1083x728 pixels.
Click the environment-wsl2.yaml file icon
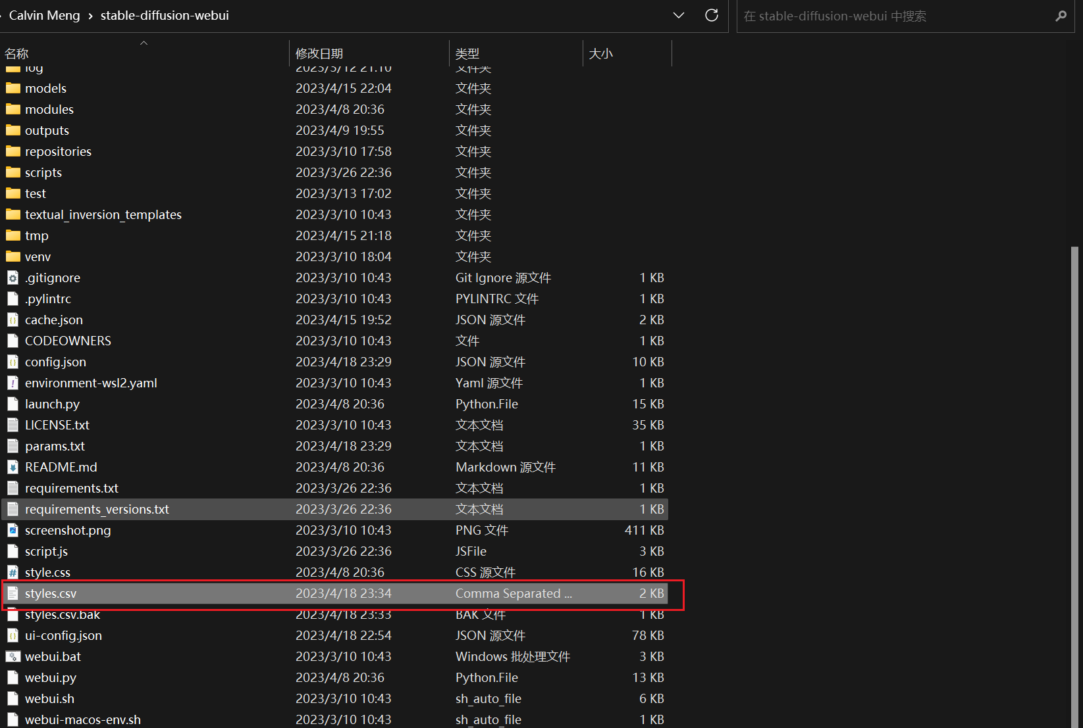[13, 383]
